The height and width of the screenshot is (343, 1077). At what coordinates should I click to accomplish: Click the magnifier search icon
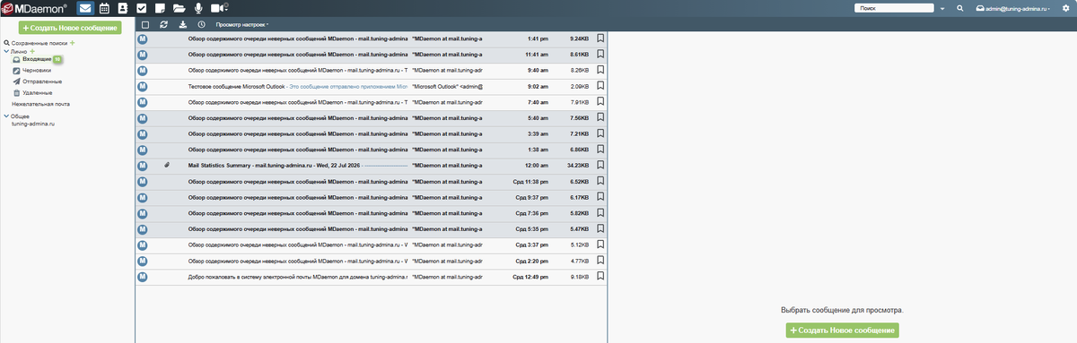tap(959, 8)
